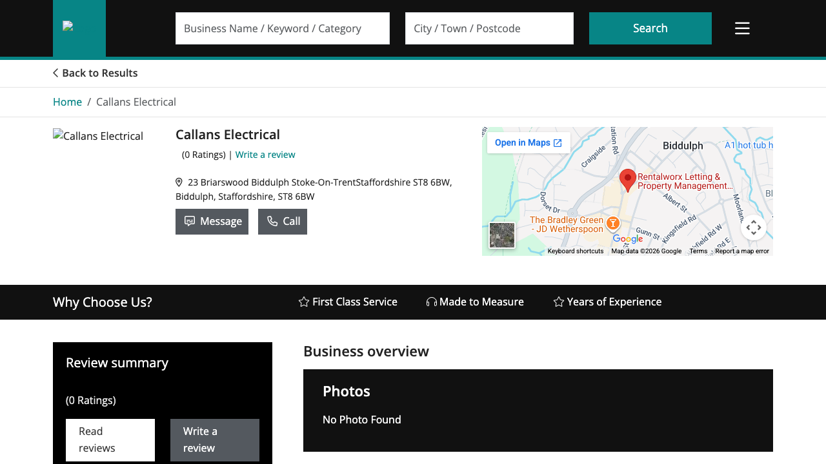The image size is (826, 464).
Task: Click the back chevron before Back to Results
Action: 55,73
